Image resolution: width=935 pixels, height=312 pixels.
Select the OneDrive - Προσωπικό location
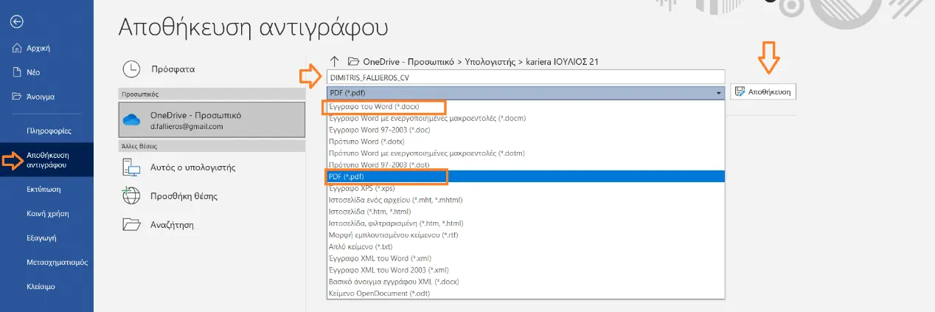(x=212, y=119)
